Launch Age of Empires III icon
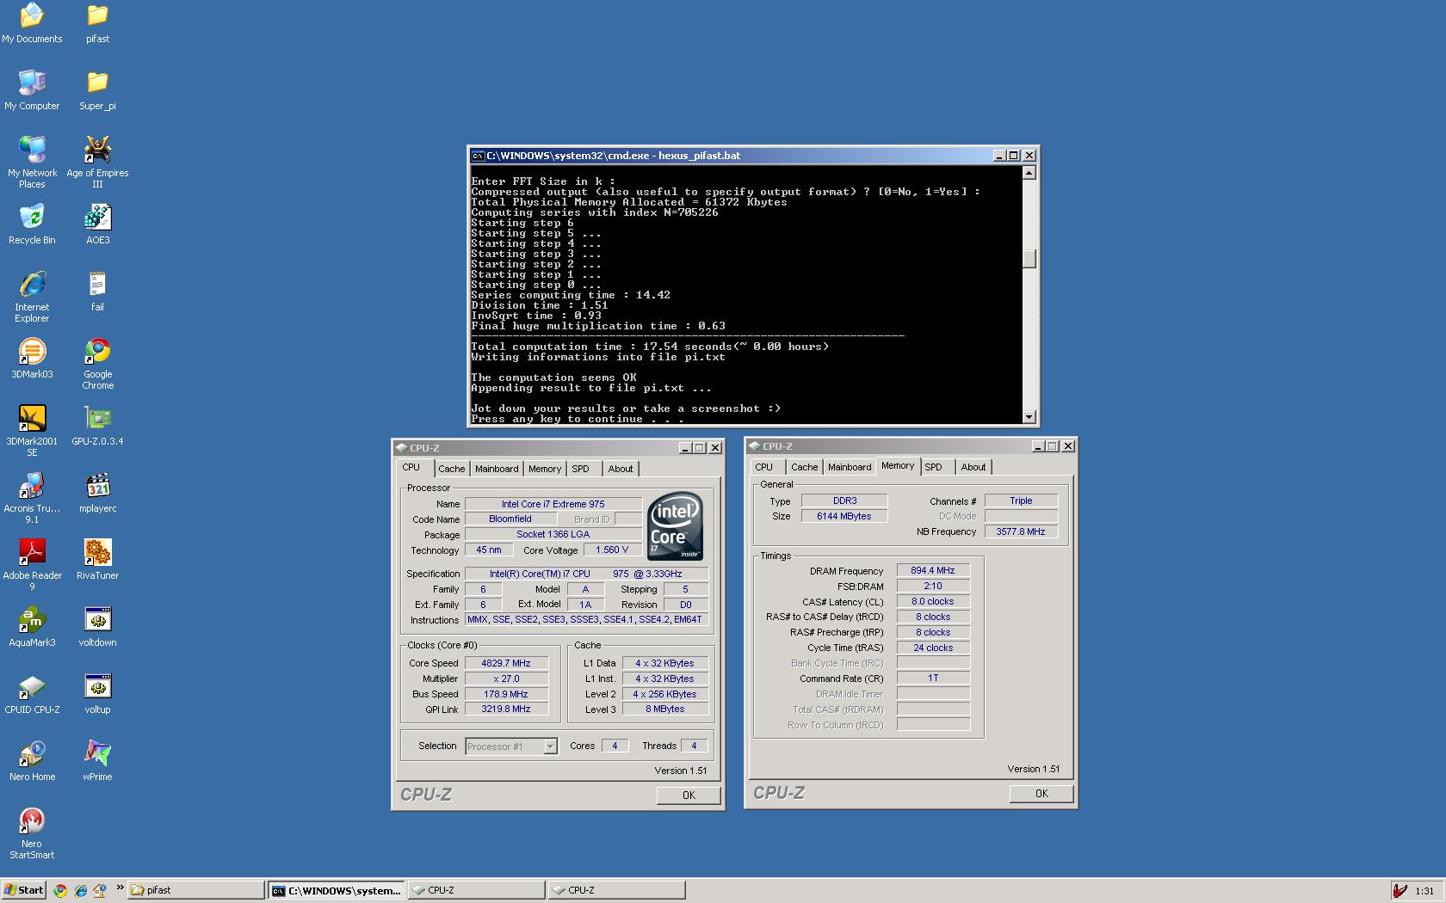 pos(97,162)
